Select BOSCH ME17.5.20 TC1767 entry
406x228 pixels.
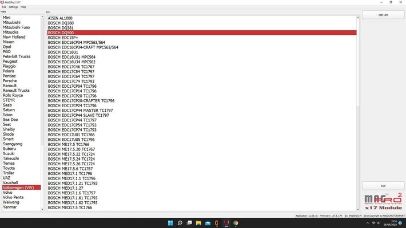pos(202,149)
